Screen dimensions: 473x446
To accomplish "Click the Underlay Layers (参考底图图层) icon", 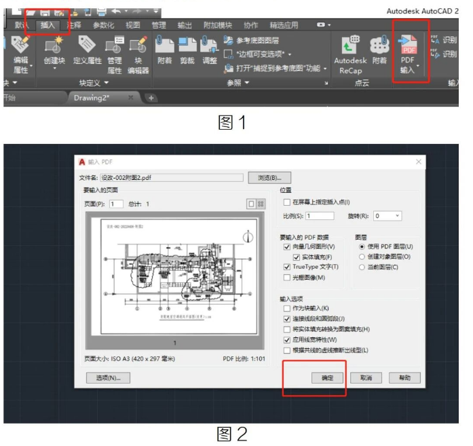I will click(x=228, y=40).
